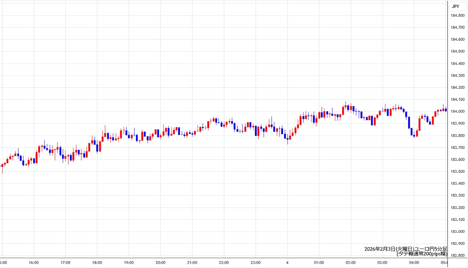468x268 pixels.
Task: Click the 200pips vertical axis note
Action: [422, 254]
